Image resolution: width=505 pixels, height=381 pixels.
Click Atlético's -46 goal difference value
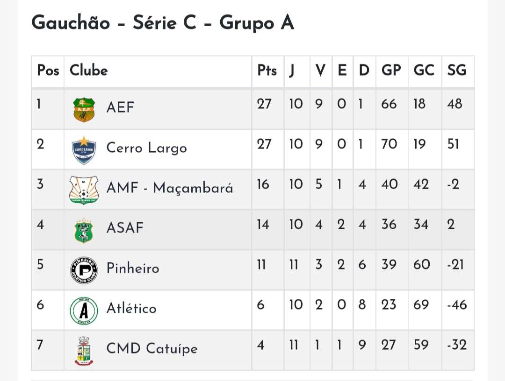click(x=457, y=305)
